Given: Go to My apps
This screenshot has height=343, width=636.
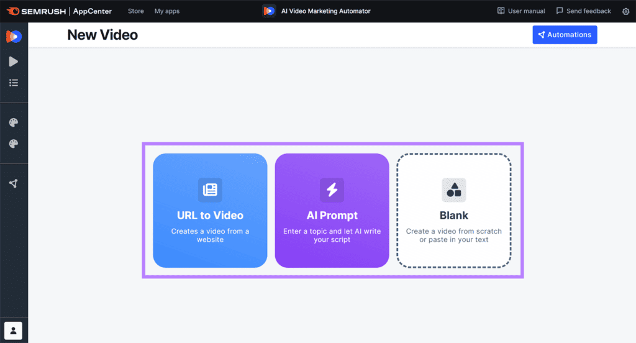Looking at the screenshot, I should coord(166,11).
